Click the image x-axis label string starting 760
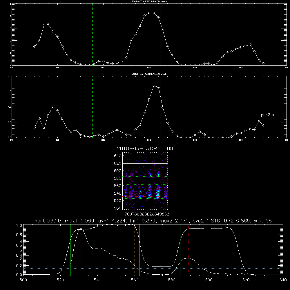This screenshot has width=290, height=290. pyautogui.click(x=147, y=214)
